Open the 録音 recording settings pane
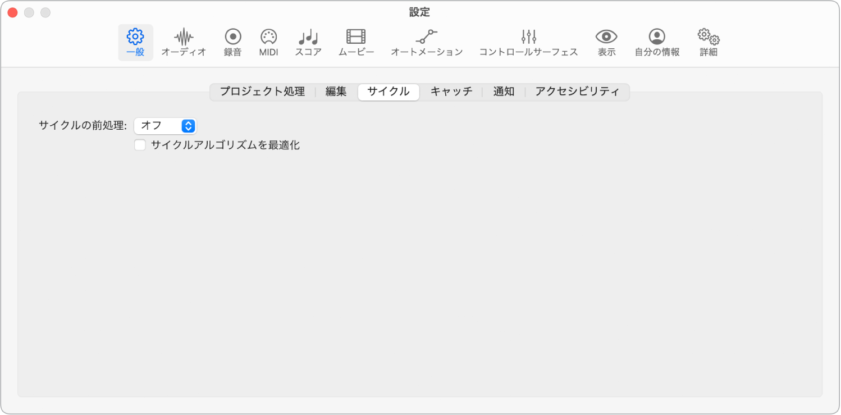The image size is (841, 415). click(x=233, y=43)
